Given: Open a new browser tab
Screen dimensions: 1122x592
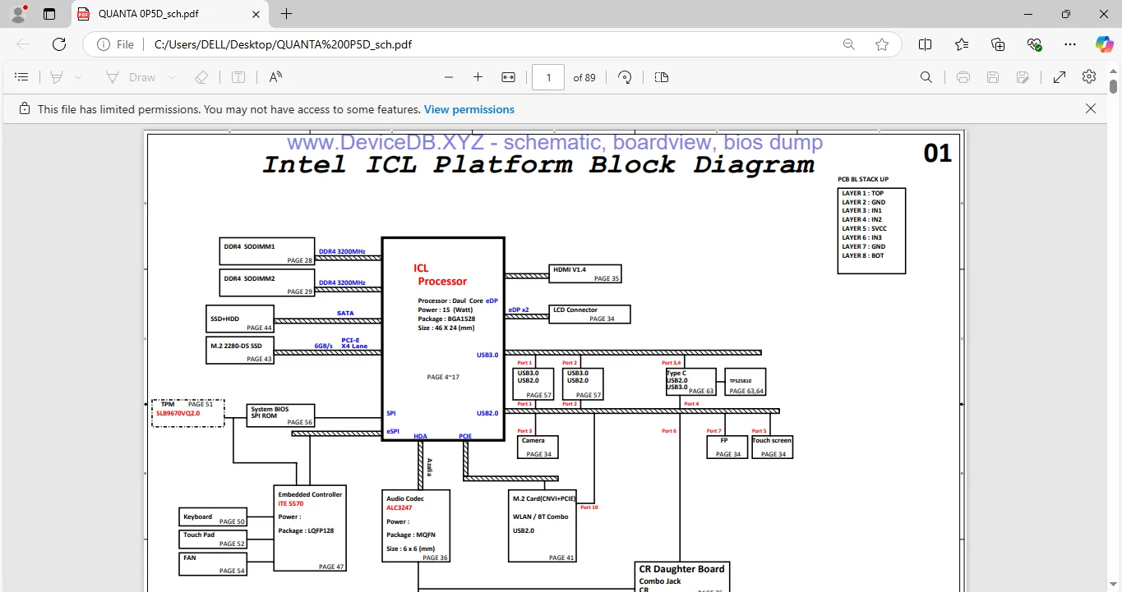Looking at the screenshot, I should 286,14.
